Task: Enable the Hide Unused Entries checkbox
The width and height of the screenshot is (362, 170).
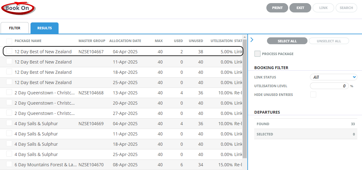Action: [313, 95]
